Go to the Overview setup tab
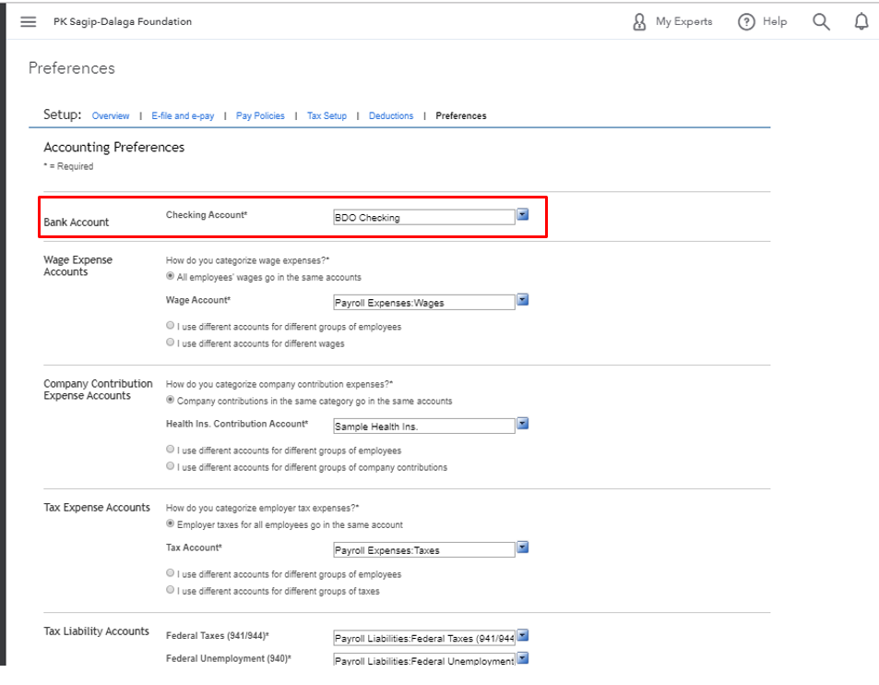The height and width of the screenshot is (685, 879). pyautogui.click(x=111, y=116)
